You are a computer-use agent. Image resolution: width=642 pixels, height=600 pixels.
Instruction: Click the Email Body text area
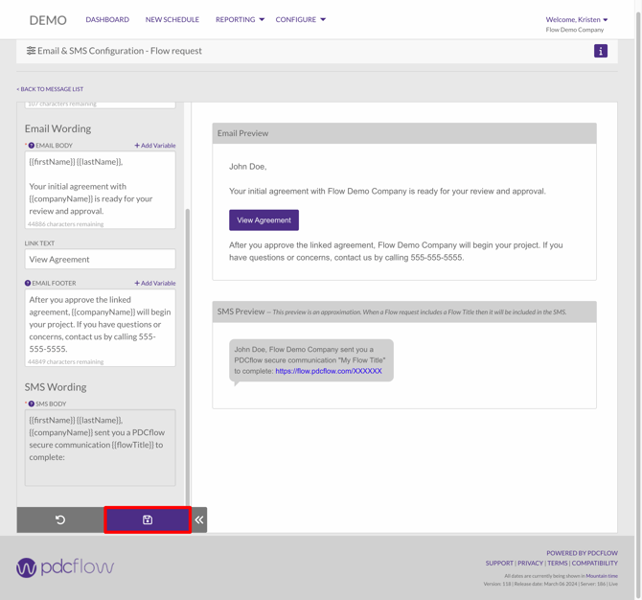pyautogui.click(x=100, y=187)
